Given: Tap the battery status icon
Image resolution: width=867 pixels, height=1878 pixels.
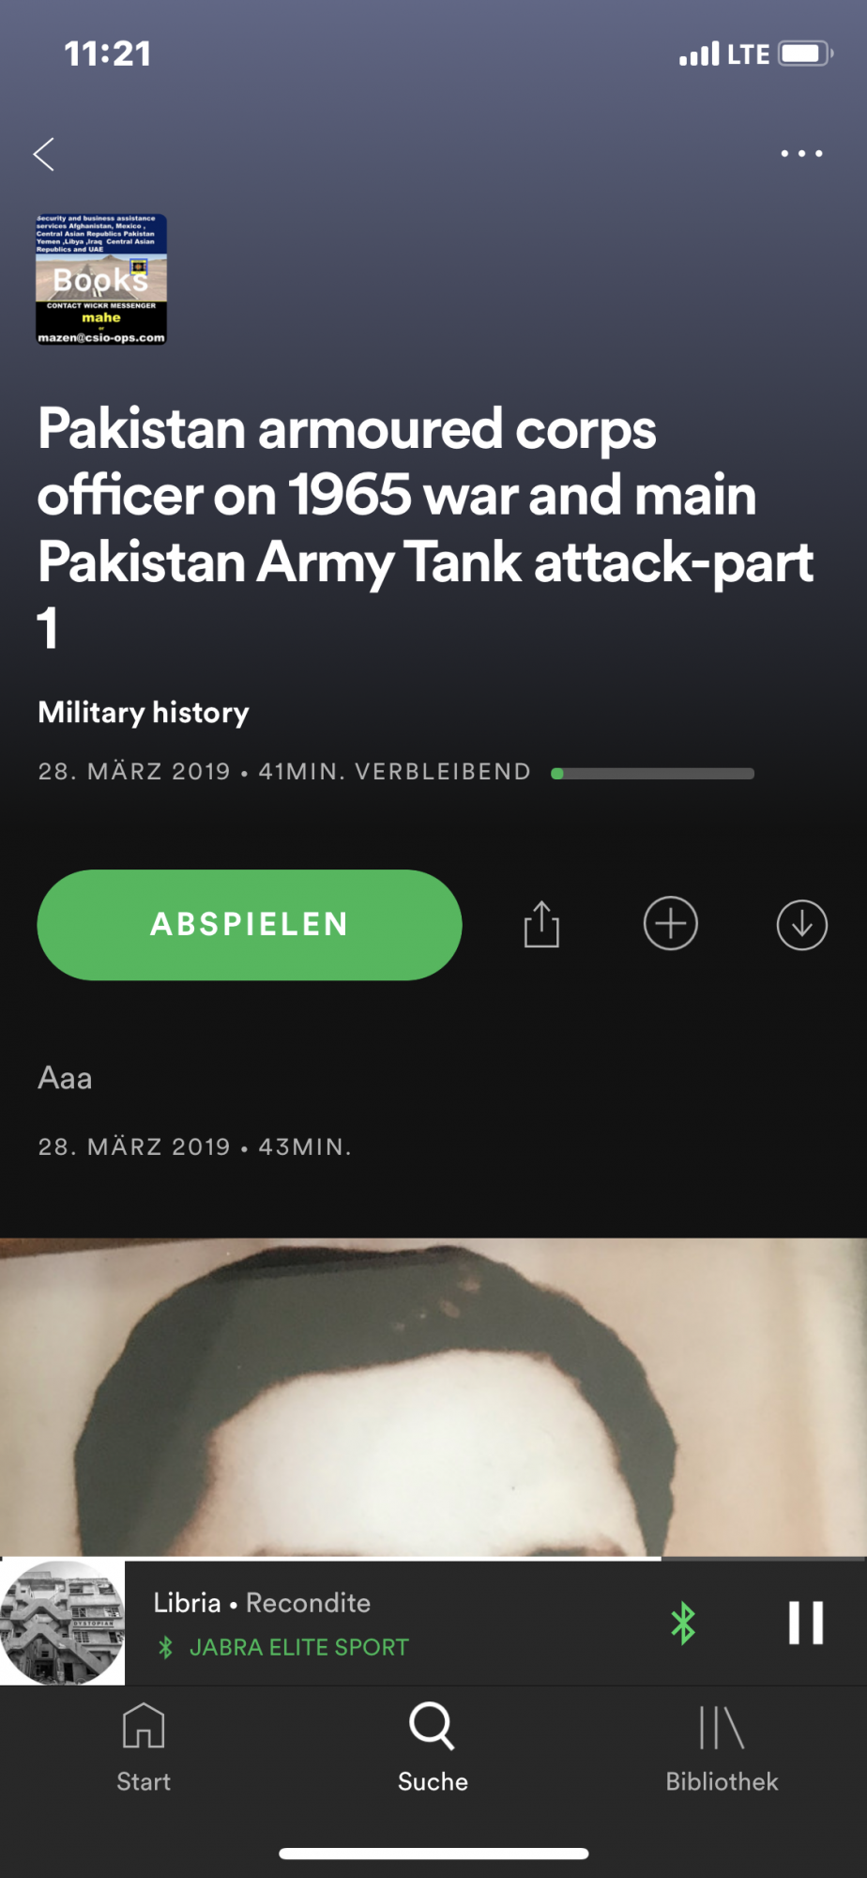Looking at the screenshot, I should click(x=805, y=54).
